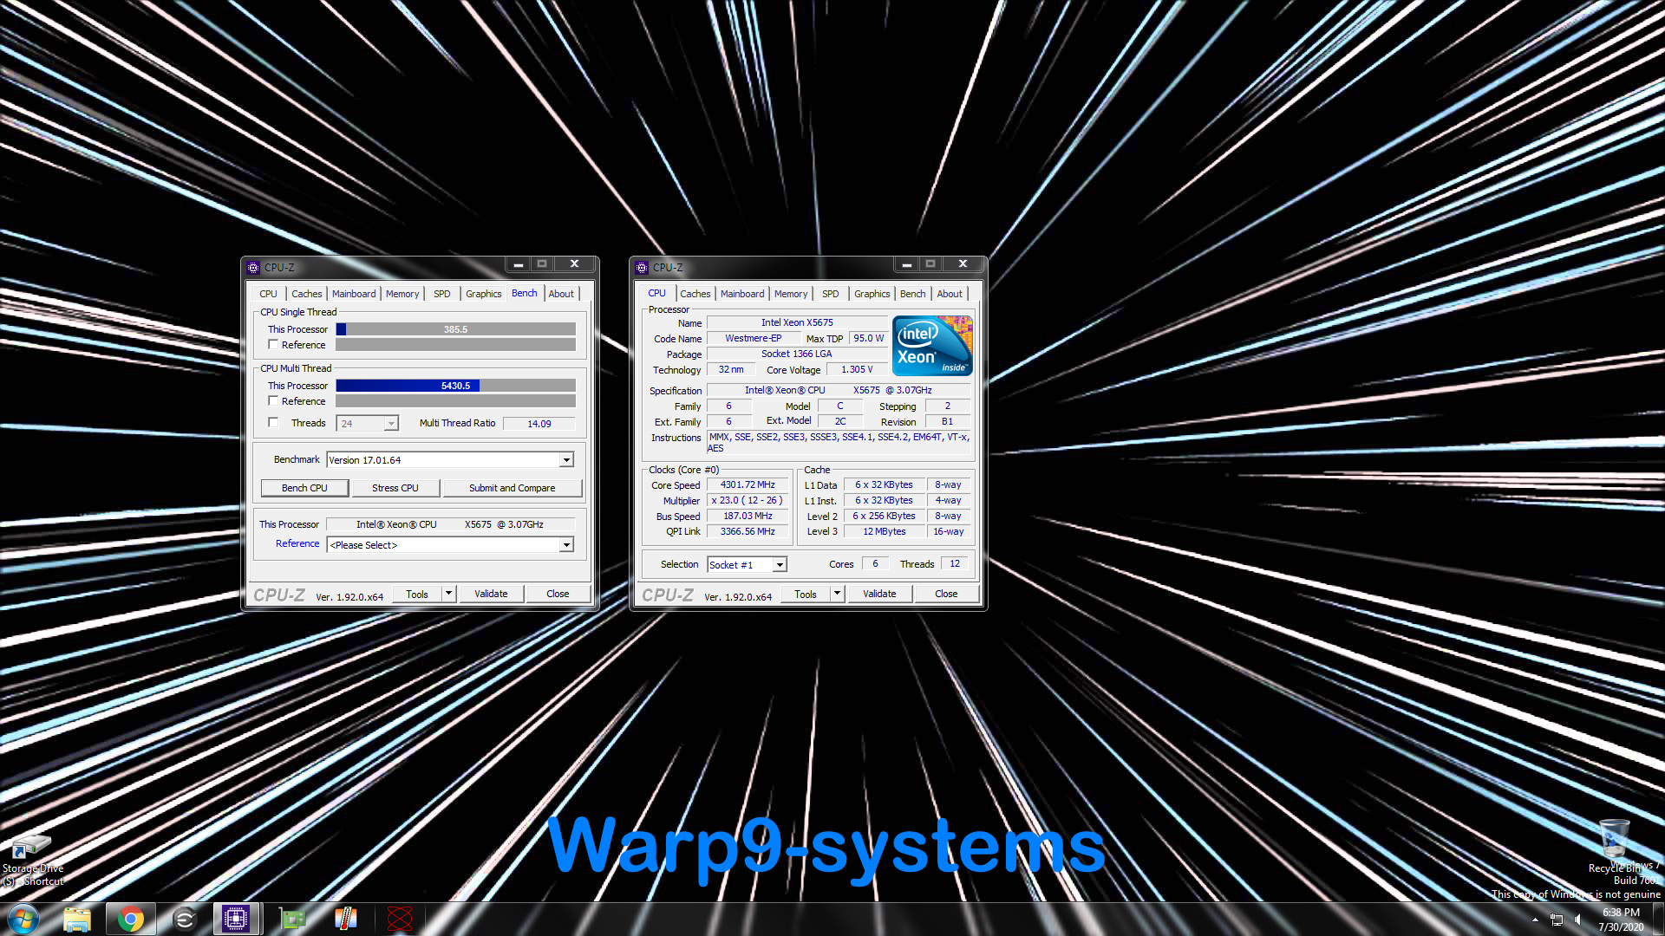This screenshot has height=936, width=1665.
Task: Click the Code Name field Westmere-EP
Action: point(753,338)
